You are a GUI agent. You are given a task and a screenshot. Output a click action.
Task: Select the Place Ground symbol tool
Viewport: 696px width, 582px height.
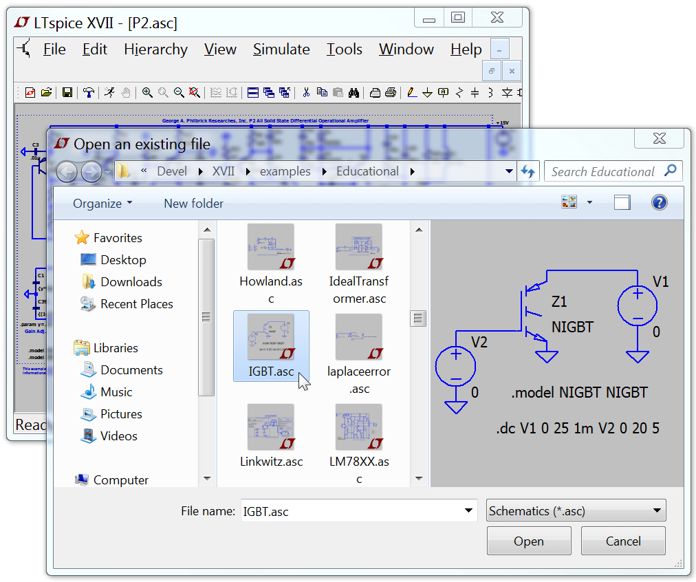click(x=427, y=92)
